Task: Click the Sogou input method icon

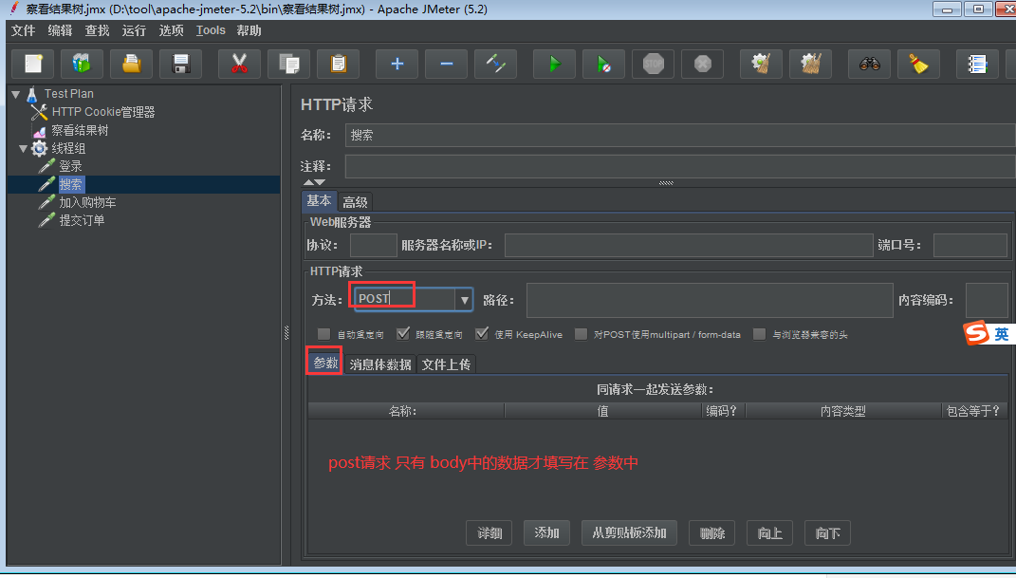Action: click(x=976, y=333)
